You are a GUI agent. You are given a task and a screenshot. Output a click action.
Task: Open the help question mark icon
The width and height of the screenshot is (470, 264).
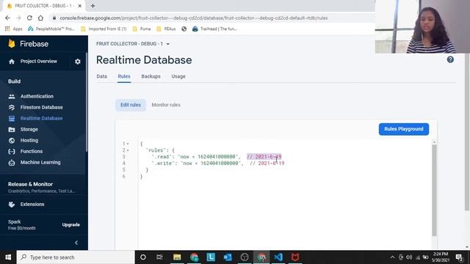tap(450, 59)
